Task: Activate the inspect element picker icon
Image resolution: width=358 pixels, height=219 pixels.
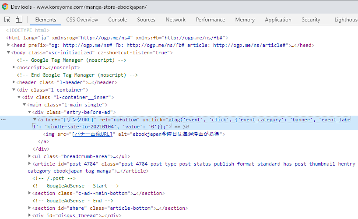Action: point(7,19)
